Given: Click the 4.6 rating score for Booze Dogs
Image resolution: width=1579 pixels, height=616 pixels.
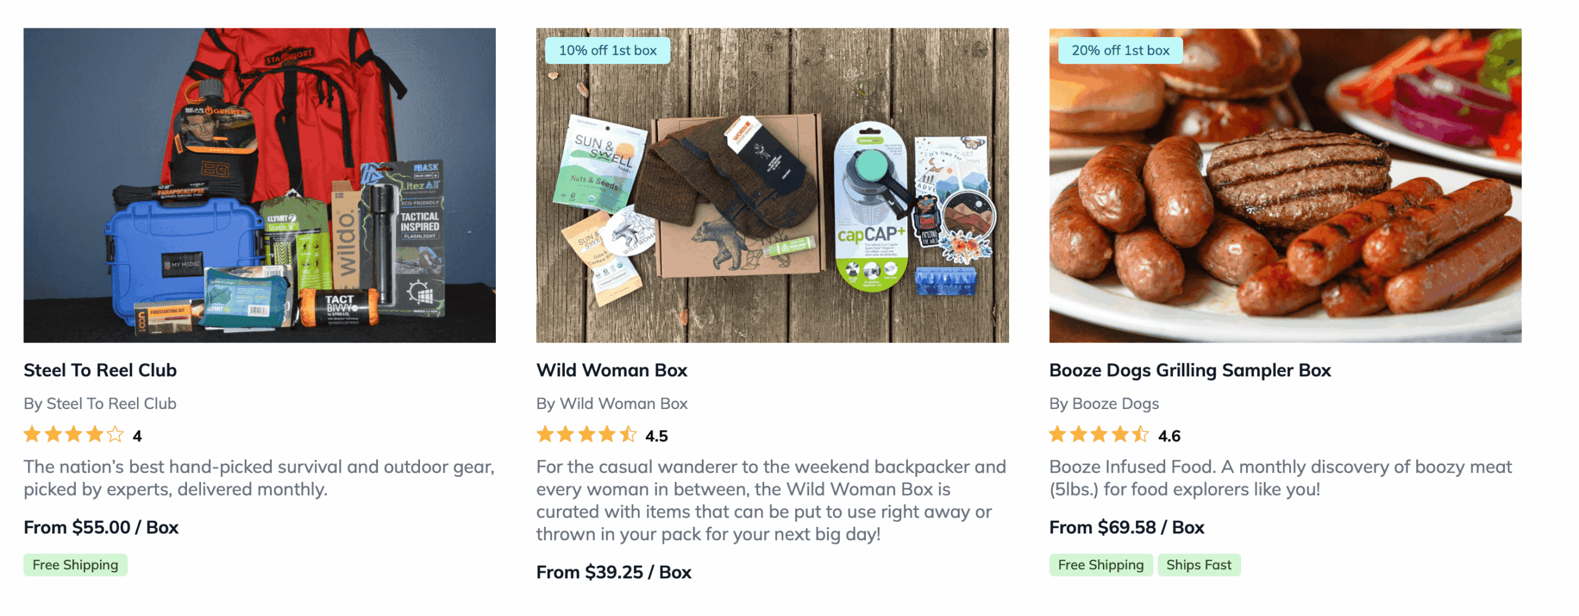Looking at the screenshot, I should 1169,436.
